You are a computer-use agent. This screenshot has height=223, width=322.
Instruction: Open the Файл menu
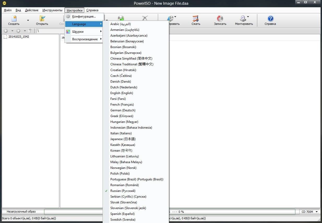tap(8, 10)
